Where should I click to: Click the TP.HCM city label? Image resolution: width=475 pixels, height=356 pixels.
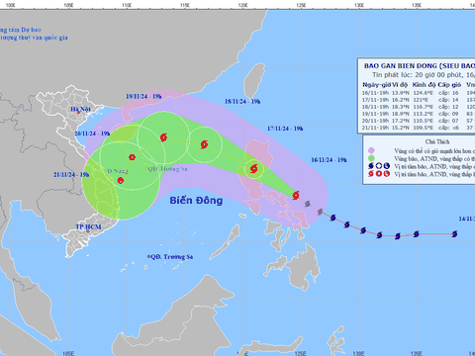tap(88, 226)
